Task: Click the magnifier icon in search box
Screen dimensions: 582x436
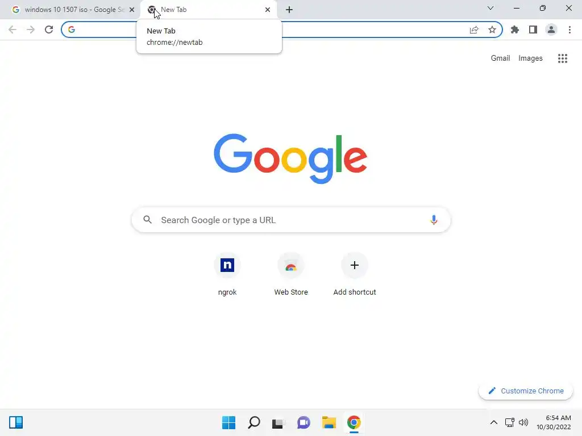Action: point(147,220)
